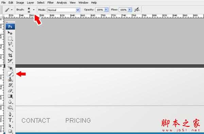Screen dimensions: 204x134
Task: Click the Flow value field
Action: pos(123,10)
